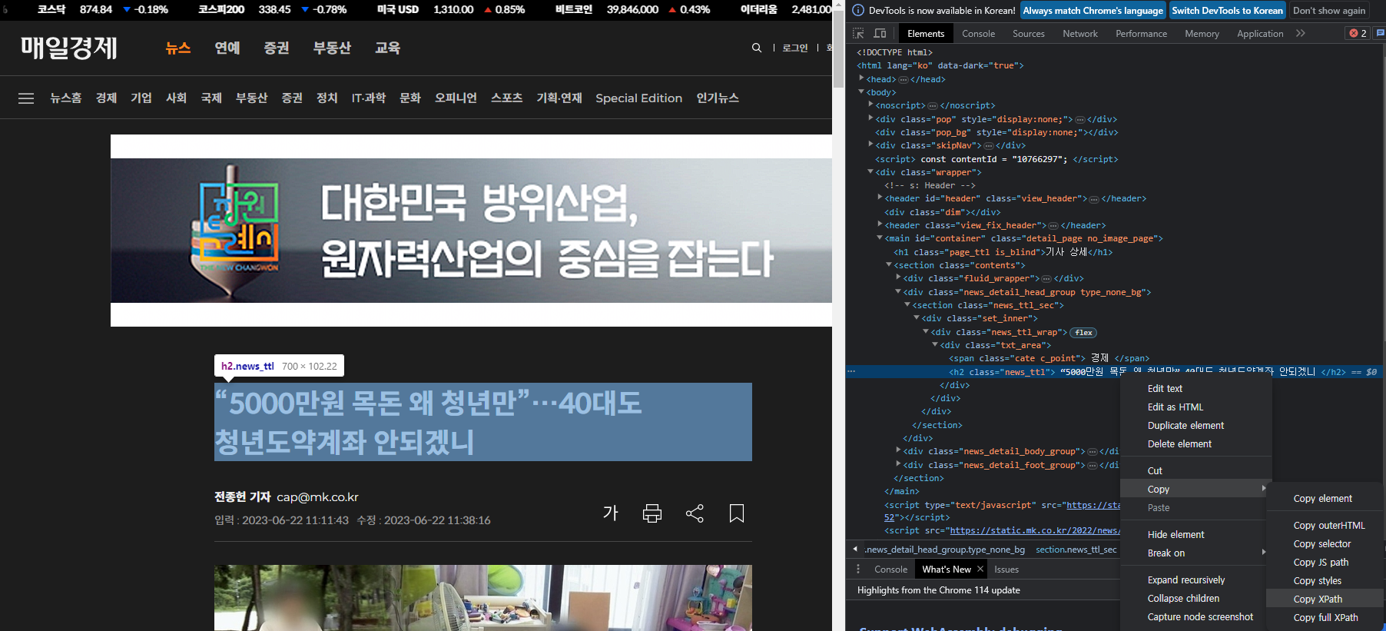
Task: Open the Application tab
Action: point(1260,34)
